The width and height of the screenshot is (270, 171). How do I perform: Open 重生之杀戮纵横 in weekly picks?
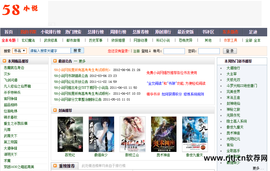pyautogui.click(x=15, y=123)
